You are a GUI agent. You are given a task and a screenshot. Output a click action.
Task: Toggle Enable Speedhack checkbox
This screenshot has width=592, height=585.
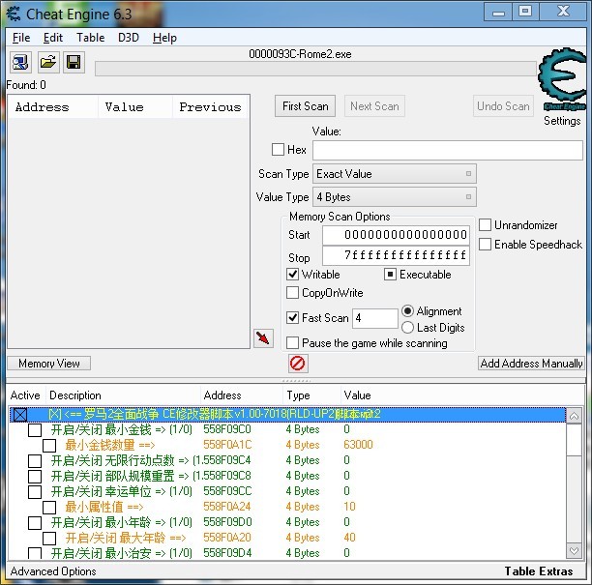[x=486, y=245]
